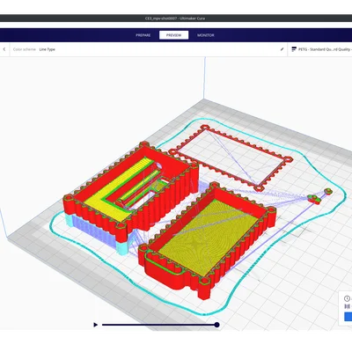Viewport: 352px width, 352px height.
Task: Click the simulation timeline track
Action: tap(159, 325)
